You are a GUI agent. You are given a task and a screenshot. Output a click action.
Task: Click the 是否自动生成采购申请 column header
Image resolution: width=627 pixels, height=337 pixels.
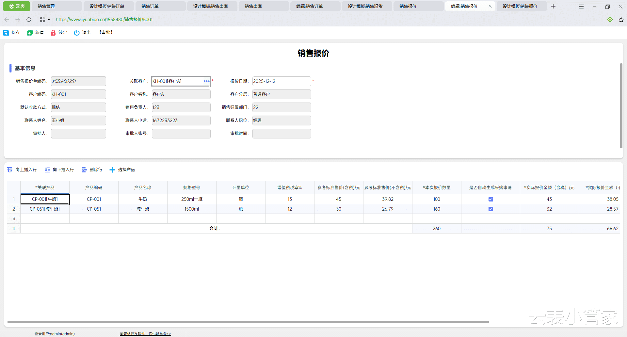pyautogui.click(x=490, y=188)
